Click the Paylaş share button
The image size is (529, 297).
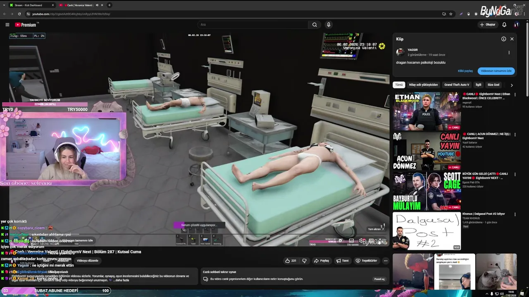[322, 261]
